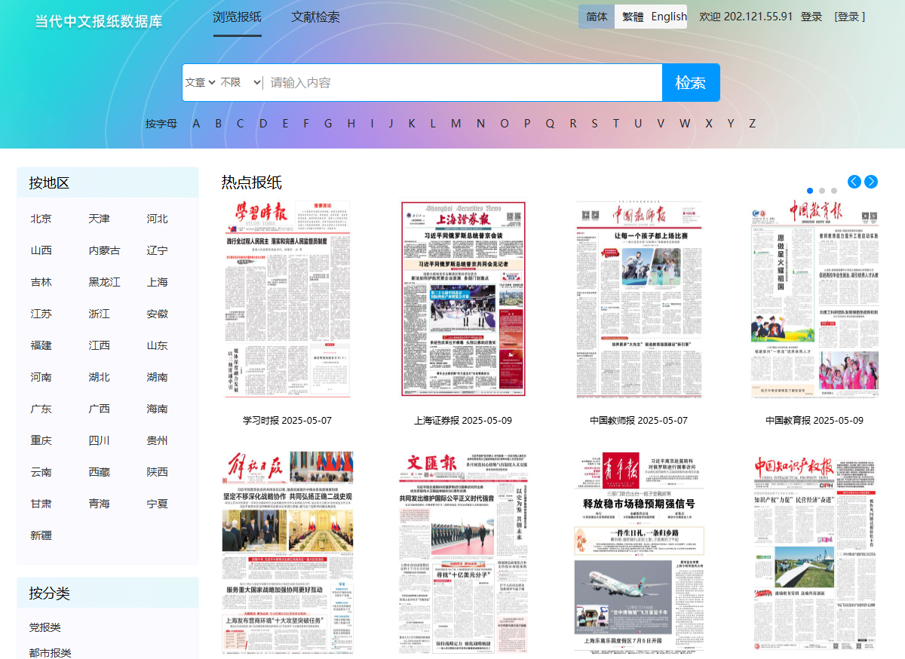Filter newspapers by letter A

[196, 124]
